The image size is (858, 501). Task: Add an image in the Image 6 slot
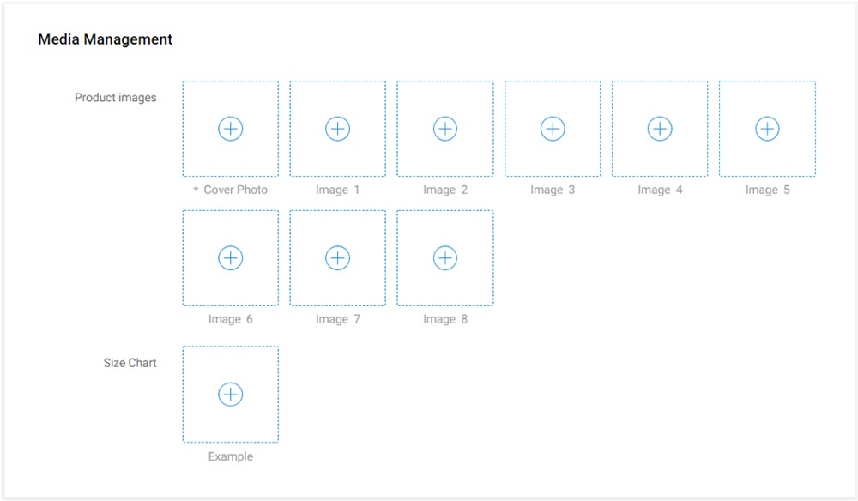click(x=230, y=258)
